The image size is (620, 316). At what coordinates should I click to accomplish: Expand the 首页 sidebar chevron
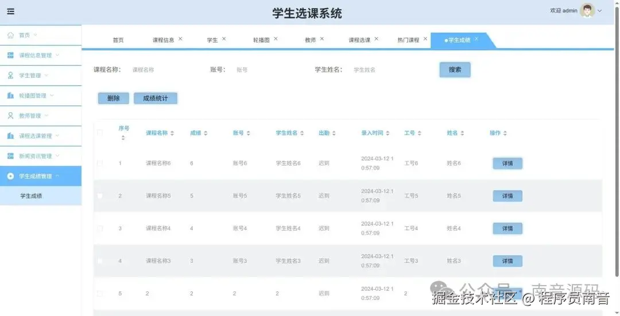(35, 35)
